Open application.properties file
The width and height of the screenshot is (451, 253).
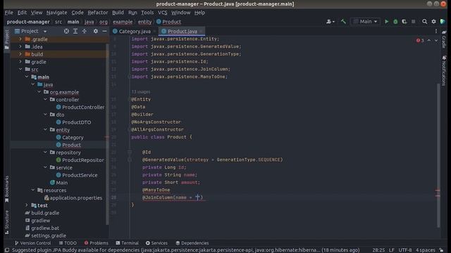[x=73, y=197]
